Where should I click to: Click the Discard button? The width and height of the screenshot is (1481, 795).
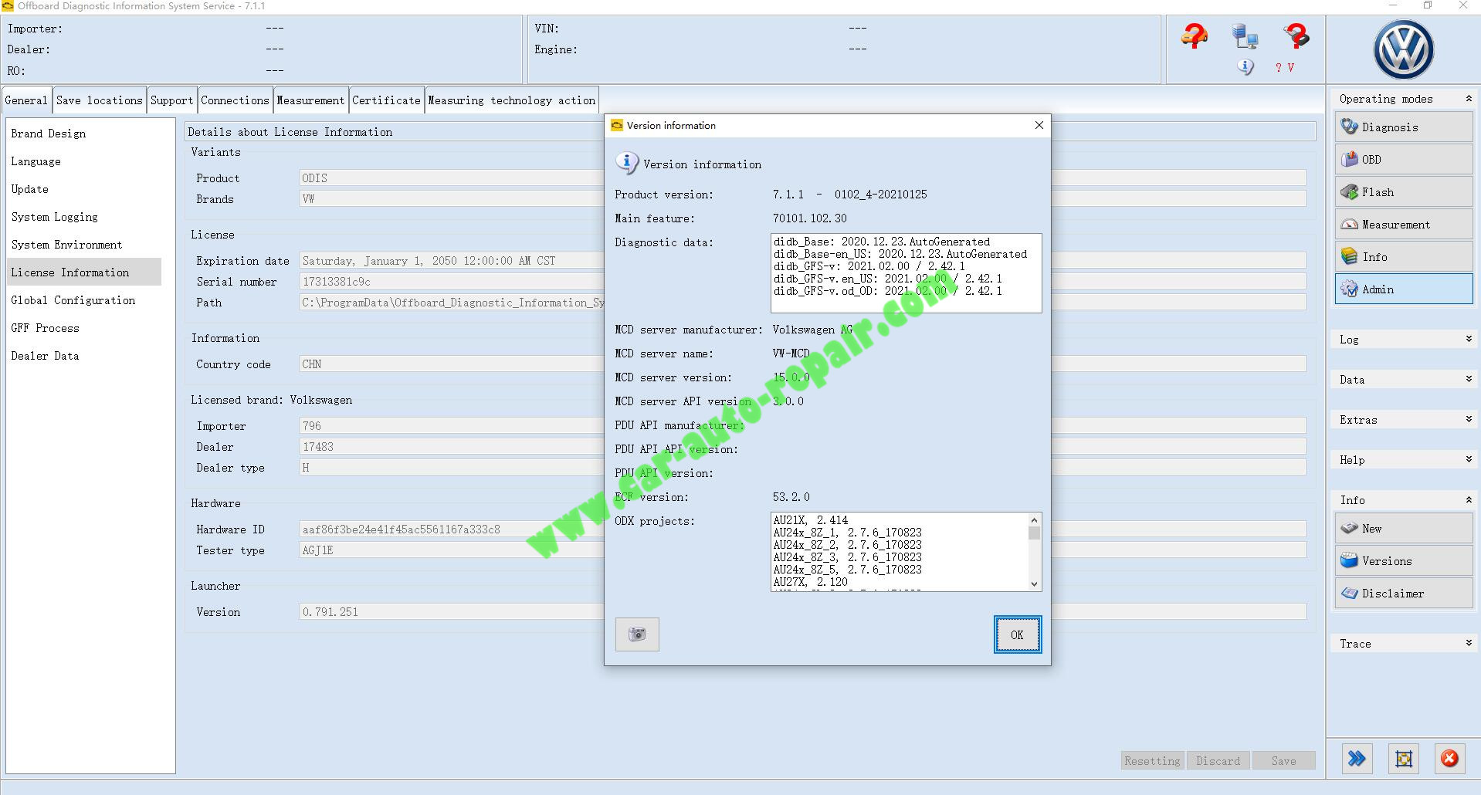pos(1218,761)
